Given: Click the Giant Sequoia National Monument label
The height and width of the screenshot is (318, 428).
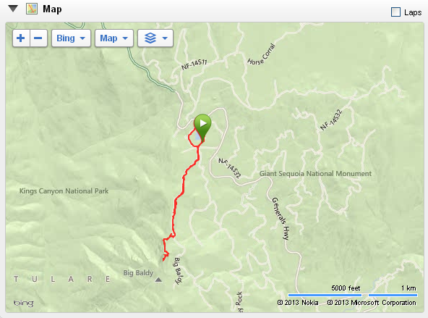Looking at the screenshot, I should (x=315, y=174).
